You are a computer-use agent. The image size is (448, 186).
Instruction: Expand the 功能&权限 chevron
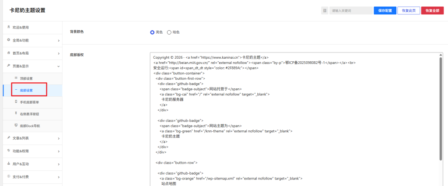coord(58,151)
